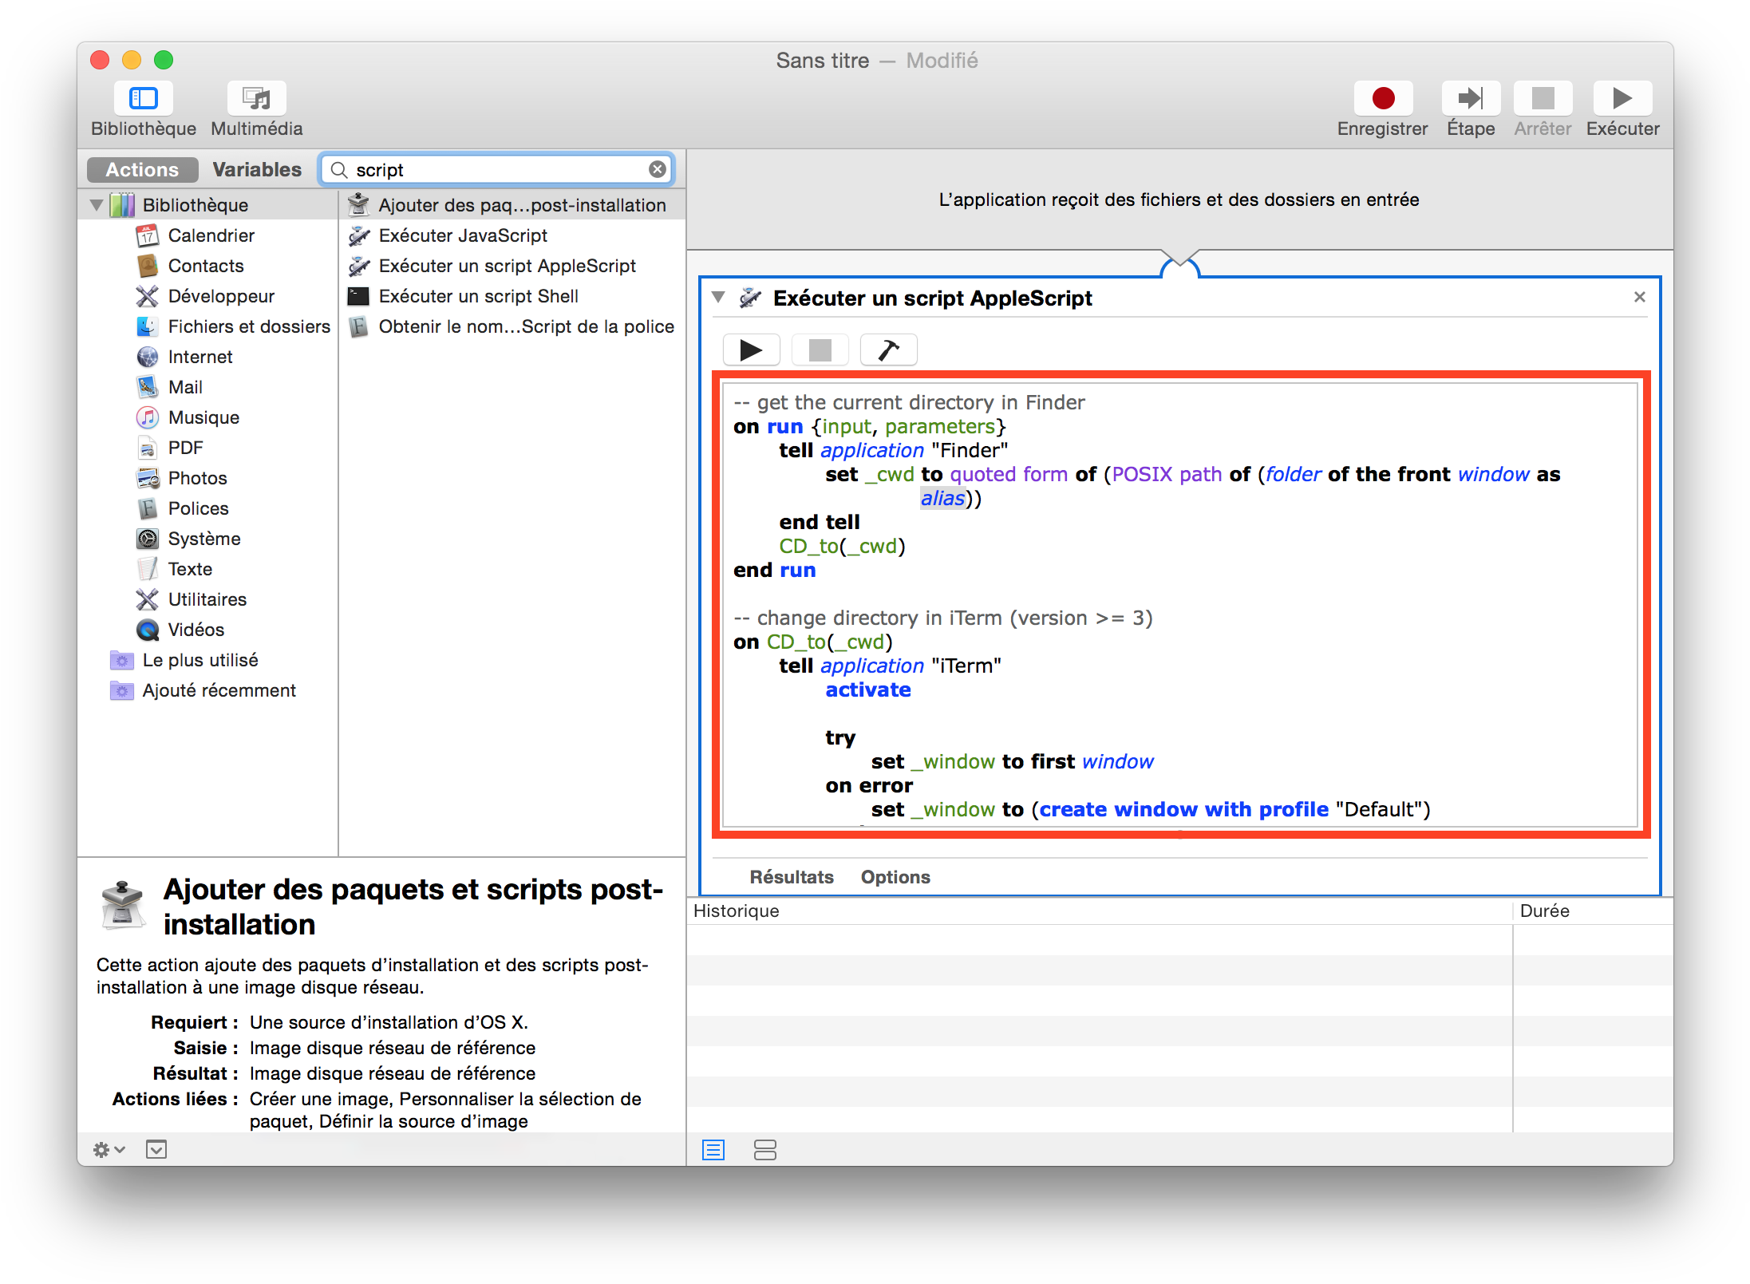Viewport: 1750px width, 1284px height.
Task: Select the Développeur category
Action: [x=221, y=296]
